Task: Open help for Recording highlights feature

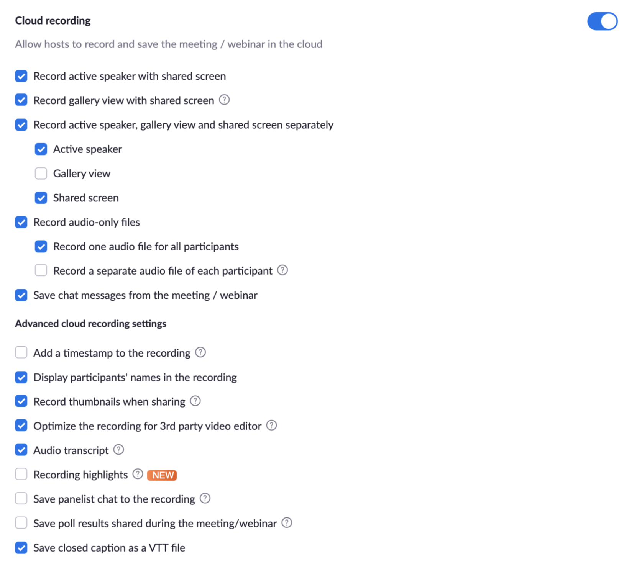Action: [x=137, y=474]
